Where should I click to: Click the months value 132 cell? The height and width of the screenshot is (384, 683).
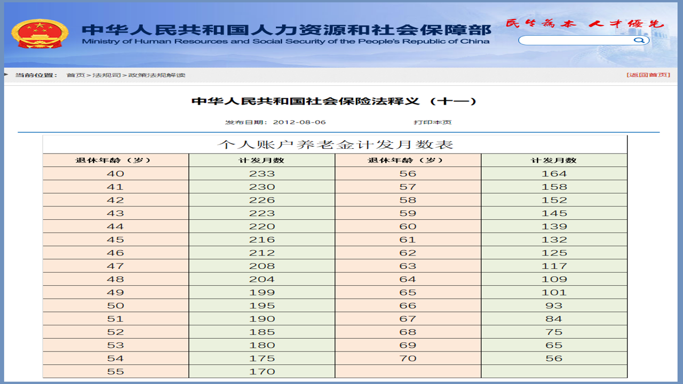[554, 239]
